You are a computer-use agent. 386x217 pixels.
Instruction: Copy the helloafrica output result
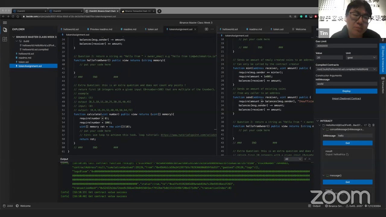click(x=347, y=155)
